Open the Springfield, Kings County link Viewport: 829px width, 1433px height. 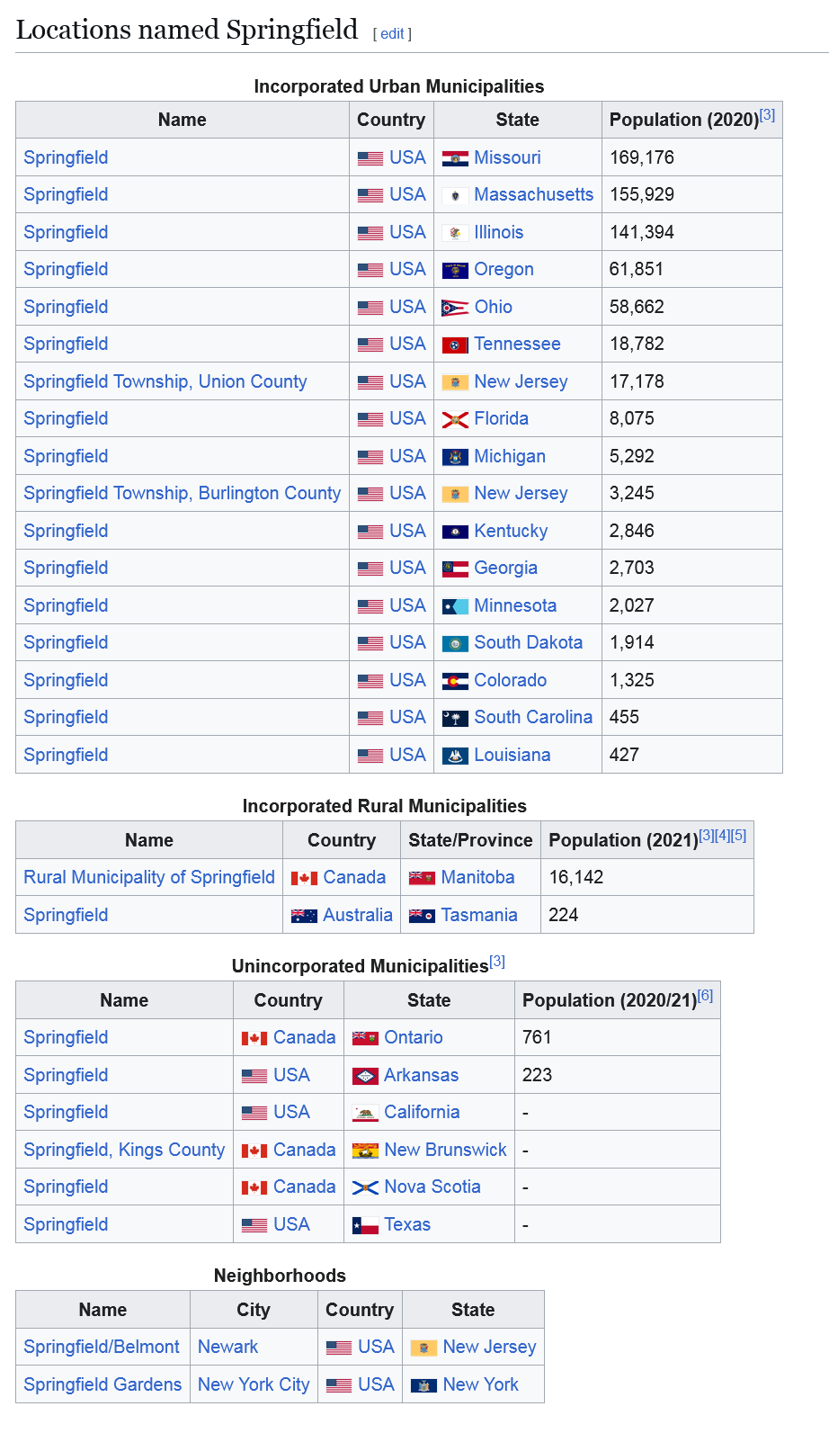[x=124, y=1150]
